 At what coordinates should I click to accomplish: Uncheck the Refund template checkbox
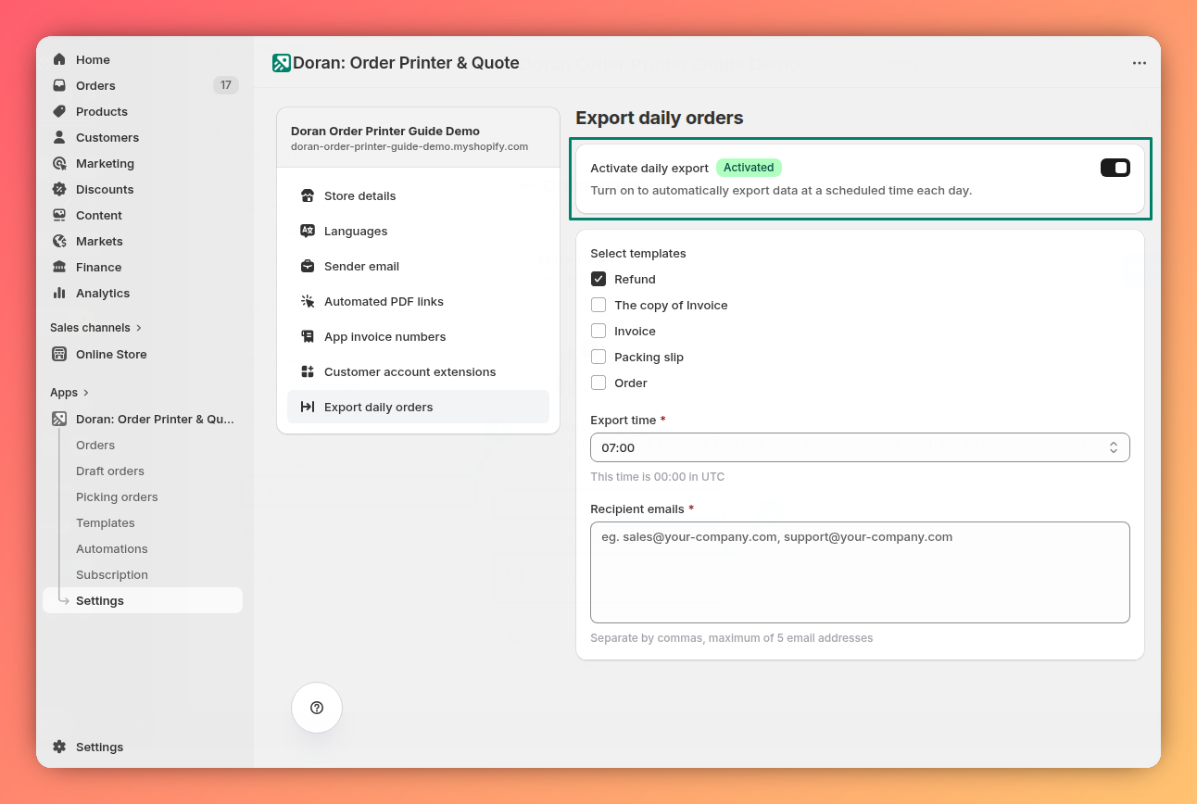598,279
